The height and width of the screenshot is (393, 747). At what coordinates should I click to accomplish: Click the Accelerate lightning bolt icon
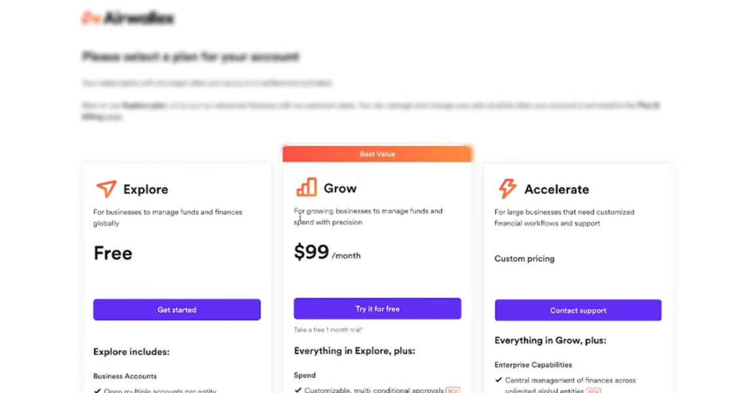pos(507,189)
